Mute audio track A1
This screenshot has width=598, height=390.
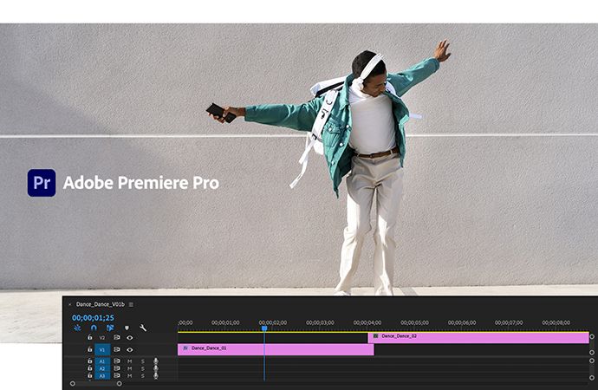(130, 361)
